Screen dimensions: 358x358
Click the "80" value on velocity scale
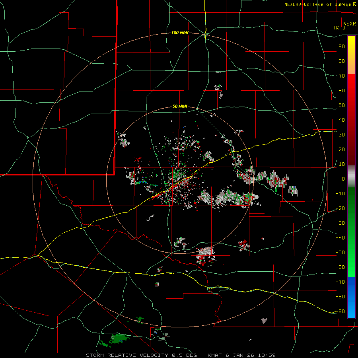pyautogui.click(x=342, y=61)
